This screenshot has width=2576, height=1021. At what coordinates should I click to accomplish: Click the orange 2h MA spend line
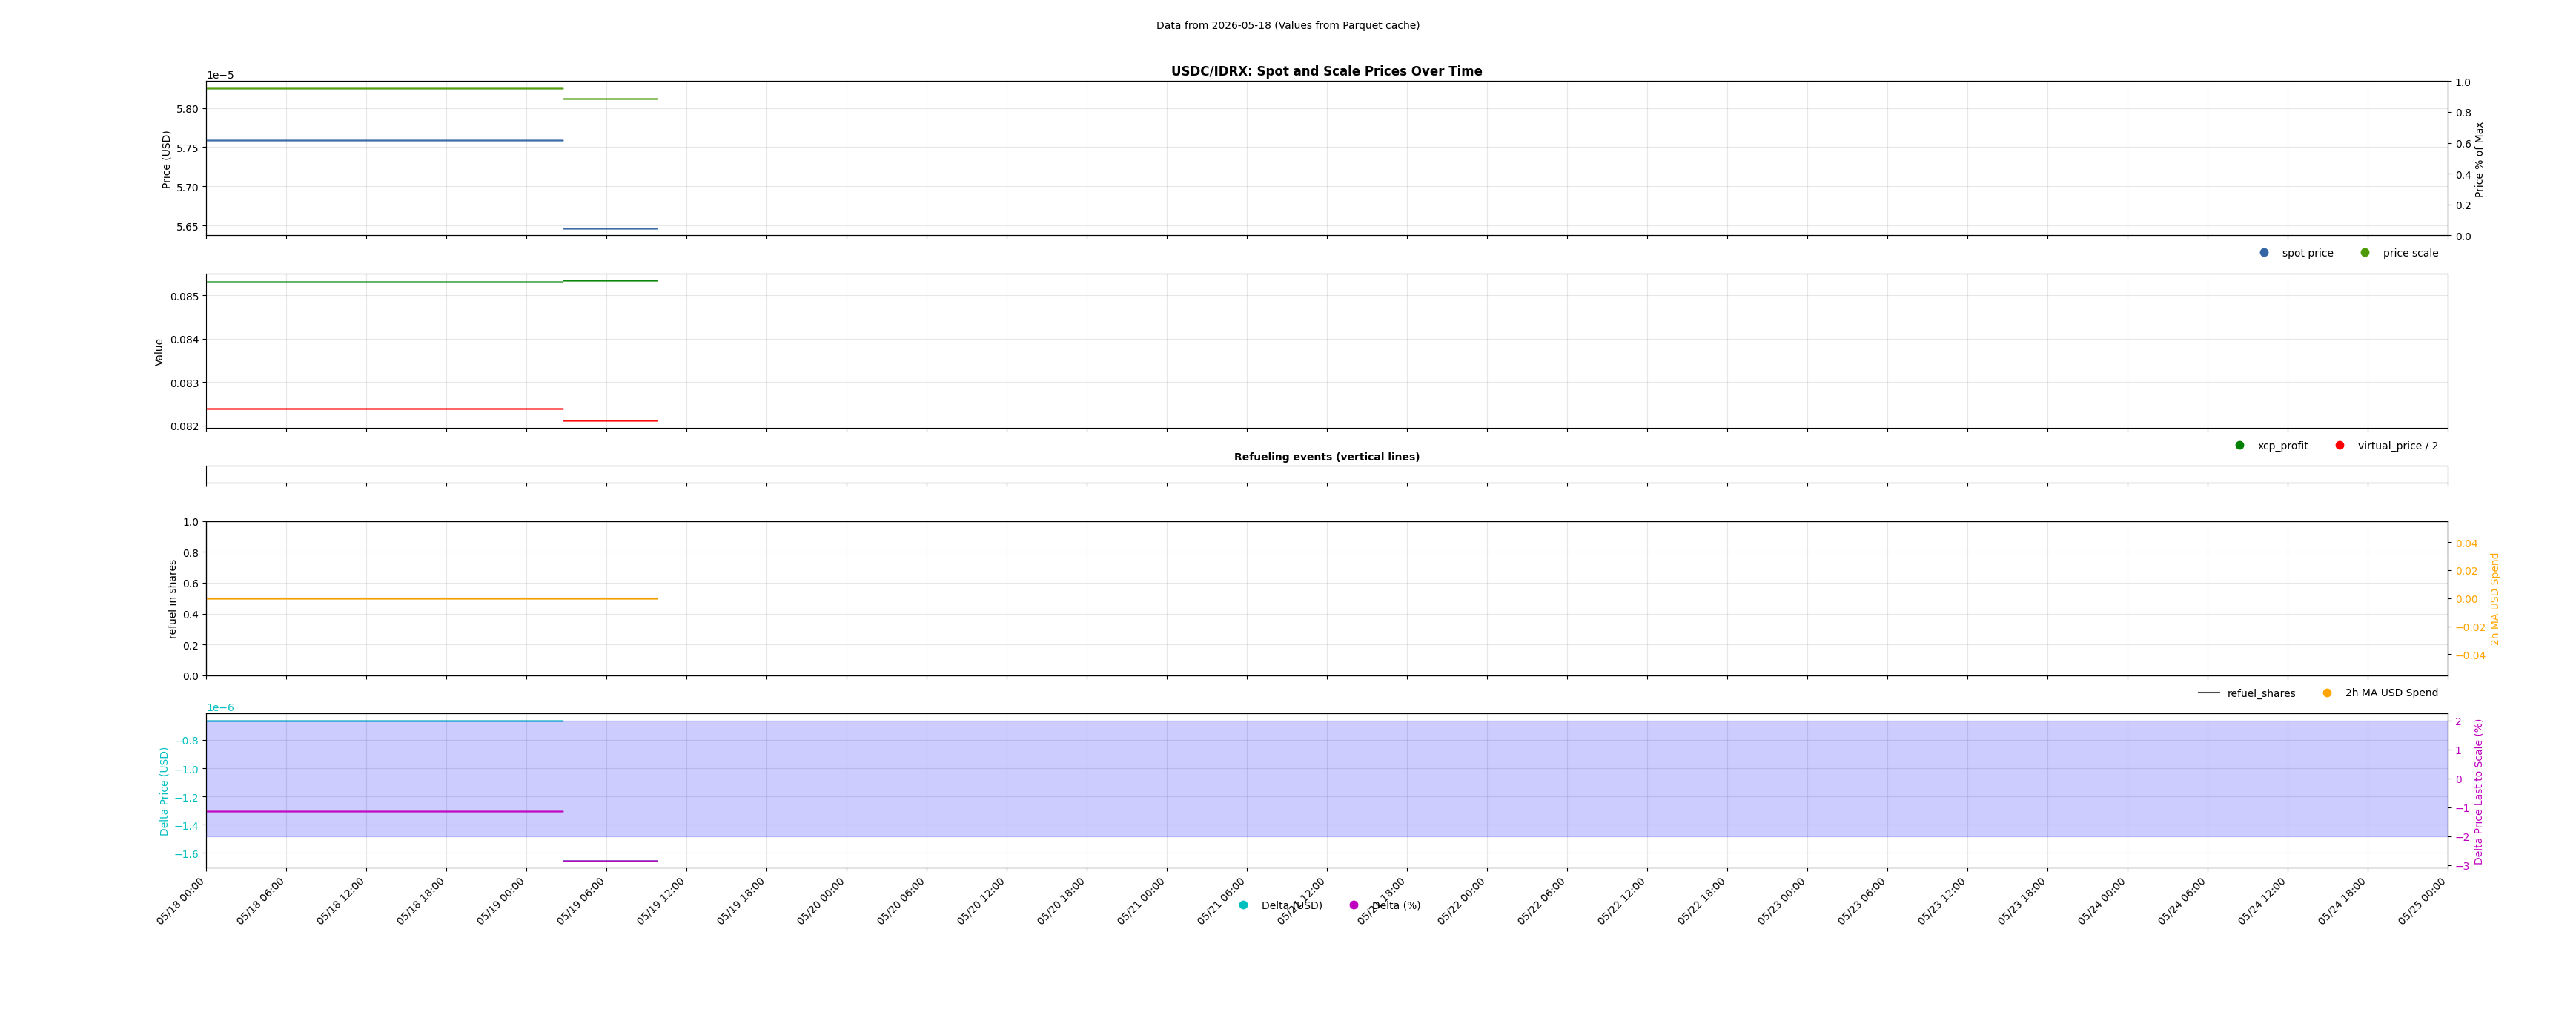pos(432,598)
